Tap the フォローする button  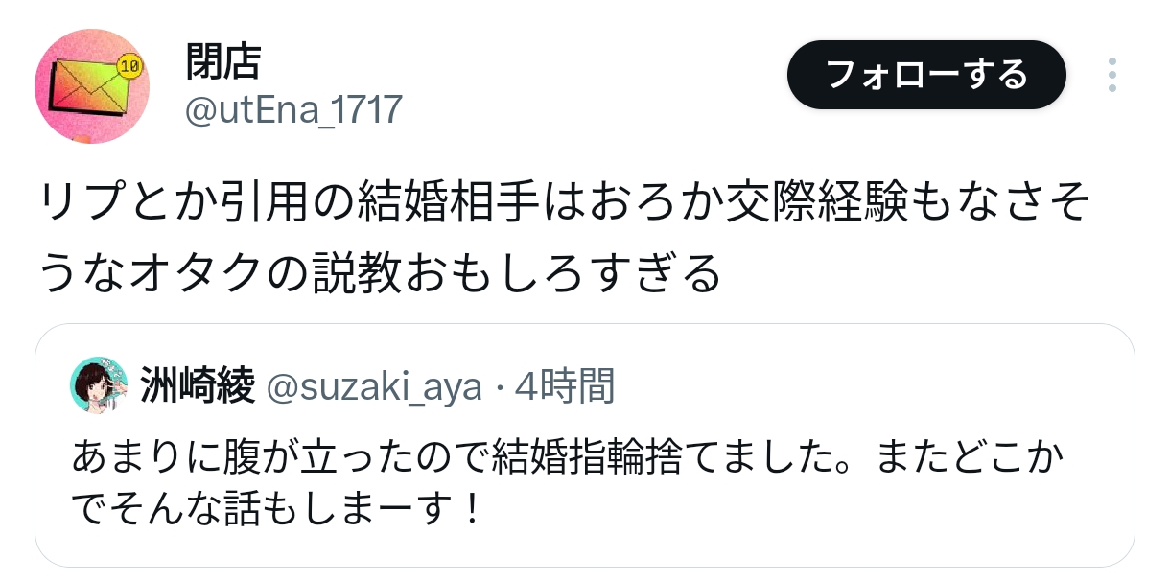click(x=926, y=75)
